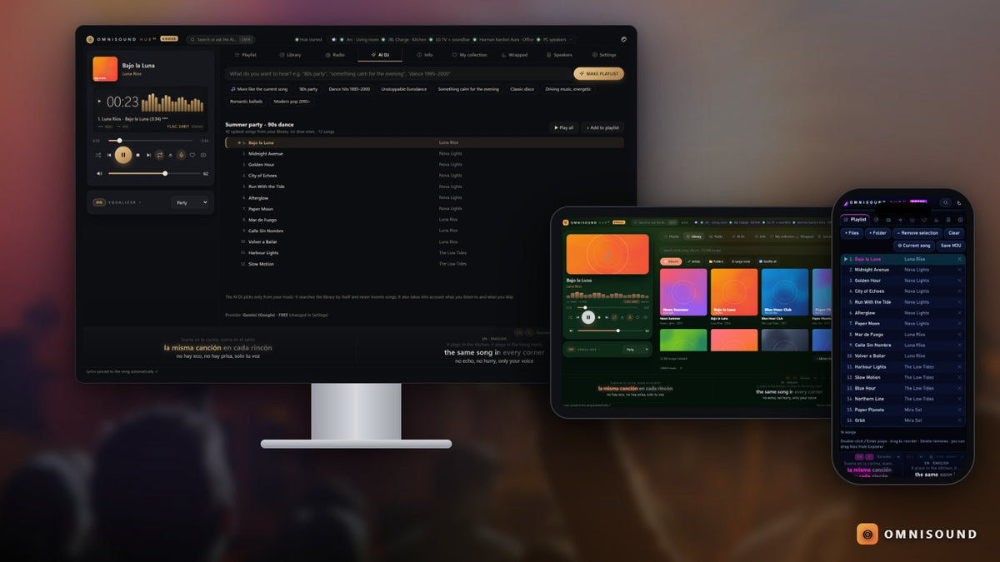Screen dimensions: 1000x562
Task: Select Midnight Avenue in the desktop song list
Action: [x=424, y=153]
